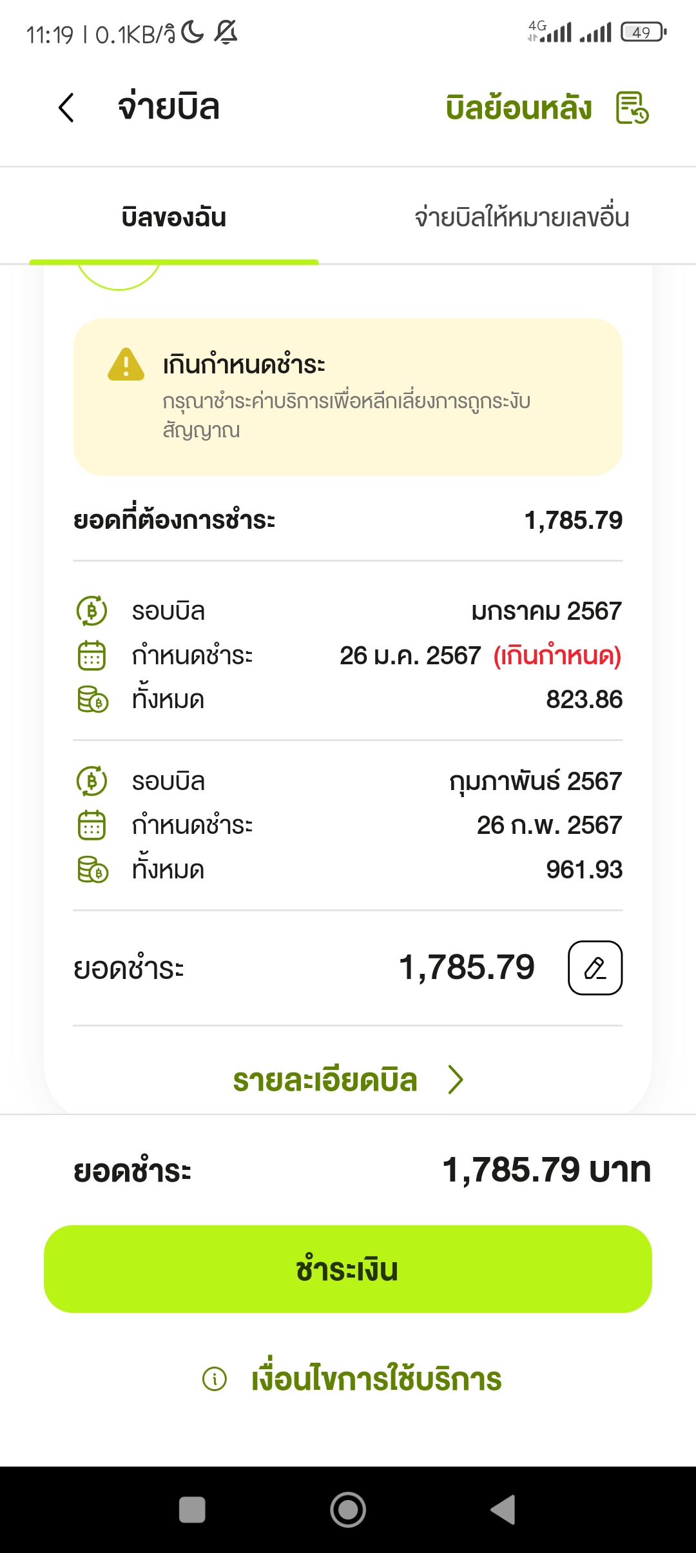
Task: Switch to the จ่ายบิลให้หมายเลขอื่น tab
Action: (x=521, y=217)
